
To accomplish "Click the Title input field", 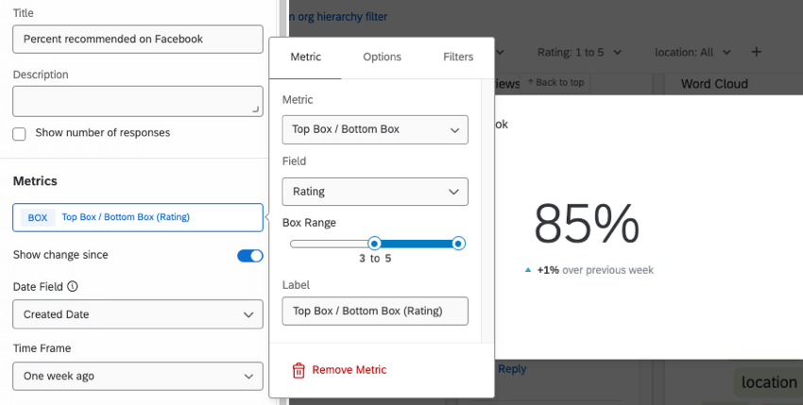I will pos(138,39).
